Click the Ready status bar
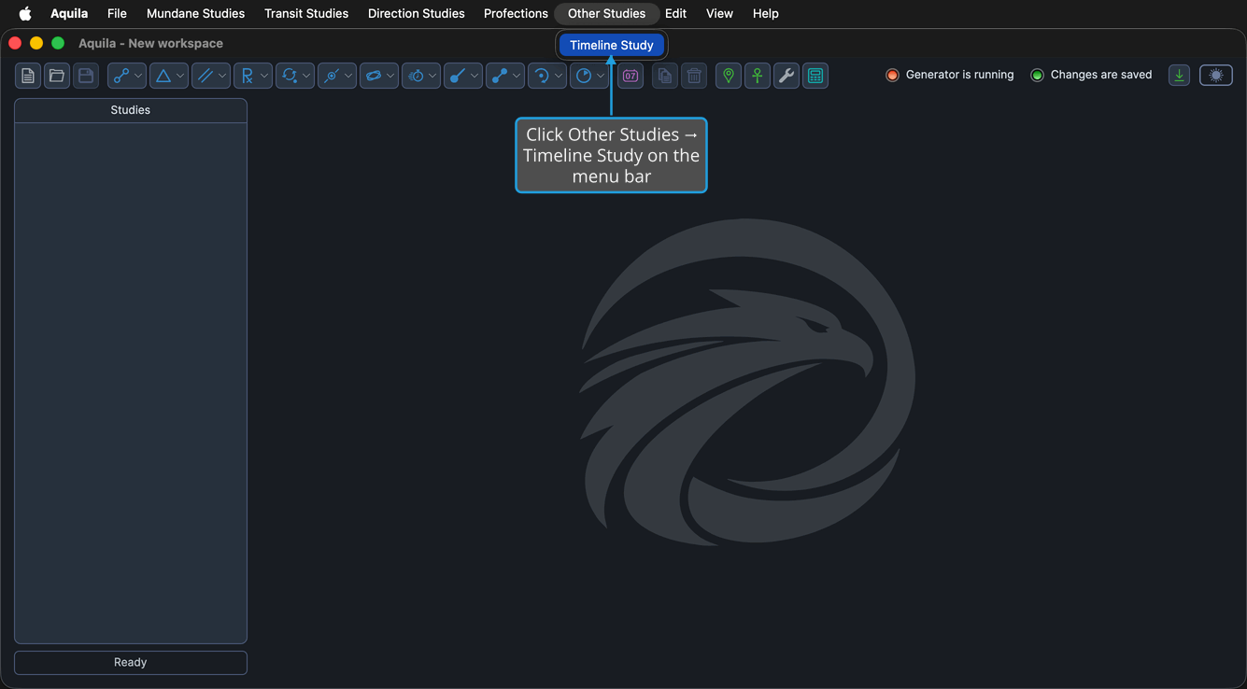 (x=131, y=662)
